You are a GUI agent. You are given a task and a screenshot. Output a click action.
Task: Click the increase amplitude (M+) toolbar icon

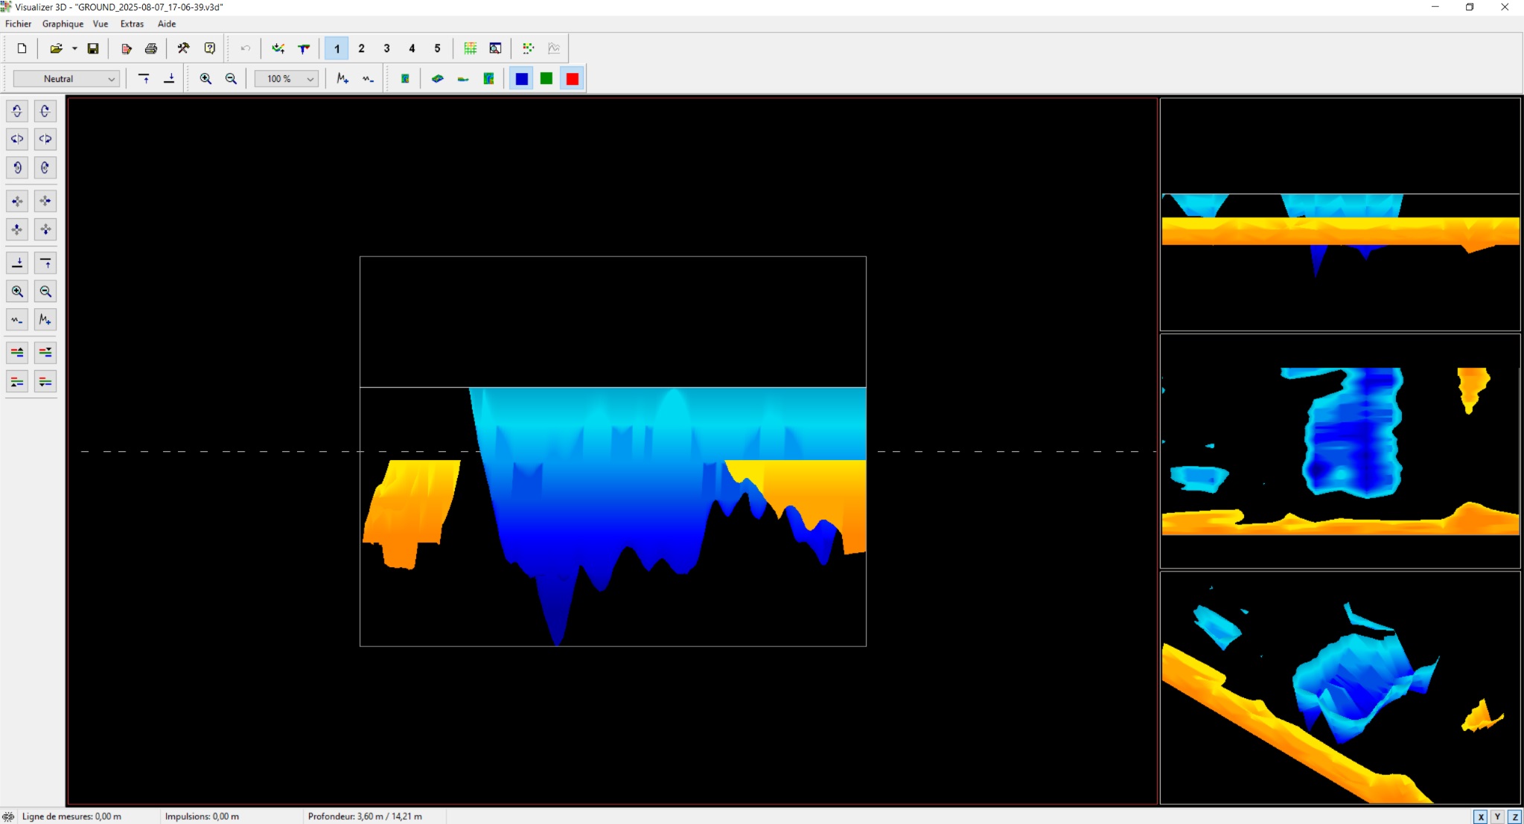[x=342, y=78]
